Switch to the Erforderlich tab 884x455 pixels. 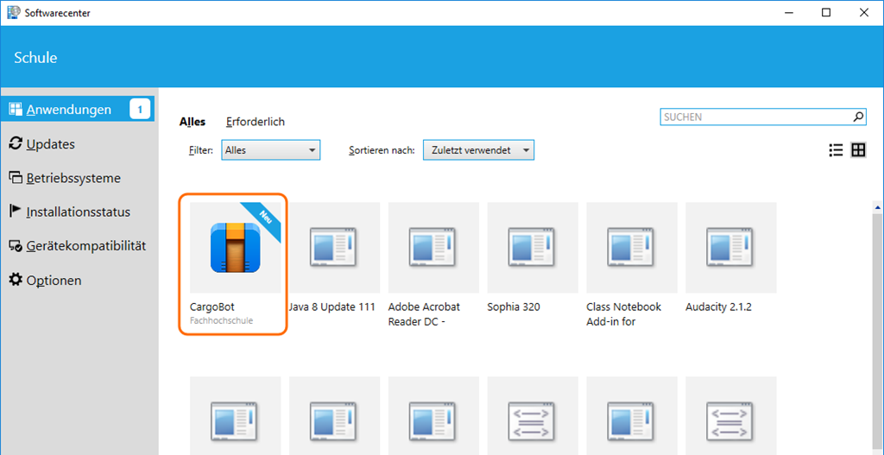point(255,122)
